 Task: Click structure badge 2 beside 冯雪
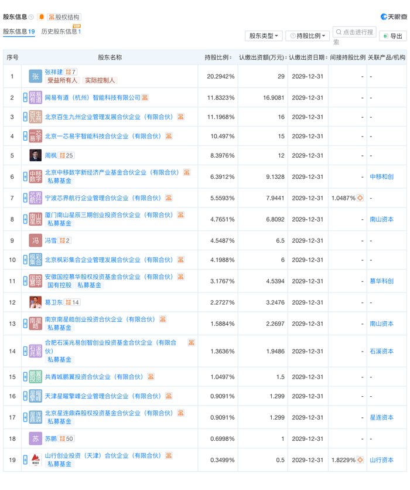[x=65, y=241]
